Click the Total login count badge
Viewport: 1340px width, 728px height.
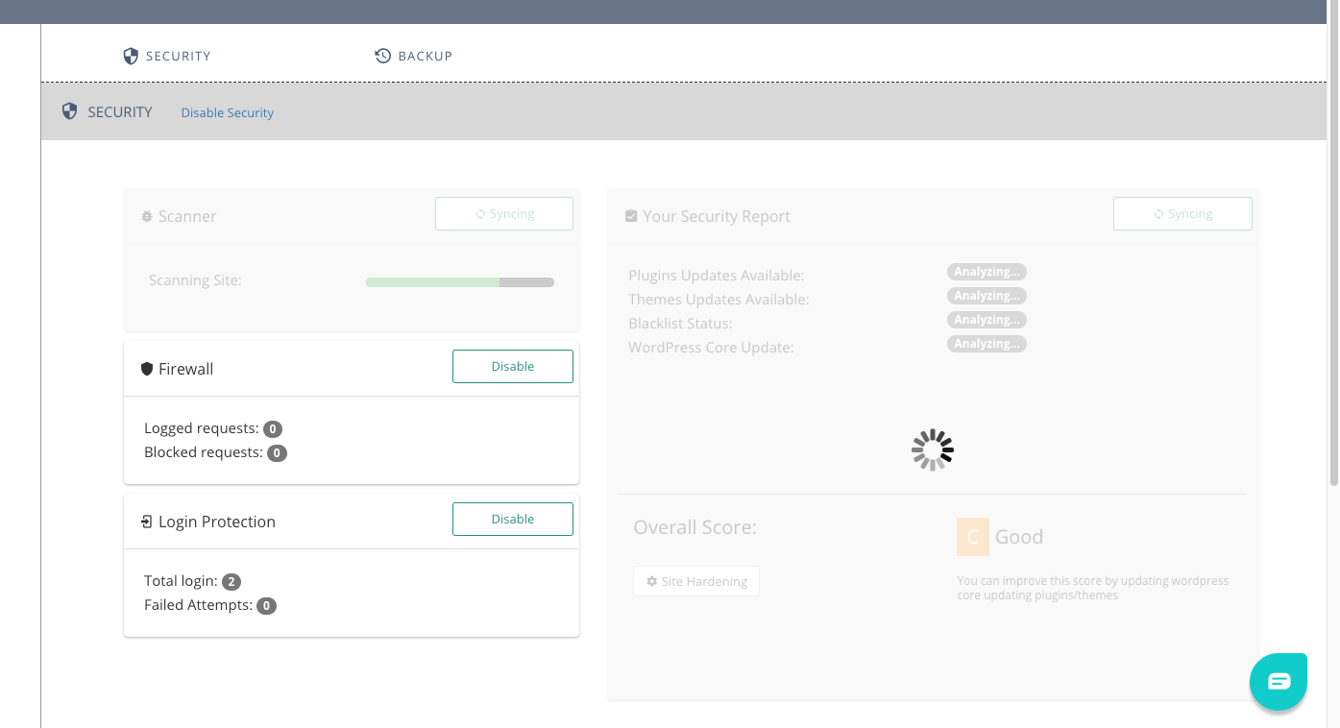pyautogui.click(x=231, y=582)
